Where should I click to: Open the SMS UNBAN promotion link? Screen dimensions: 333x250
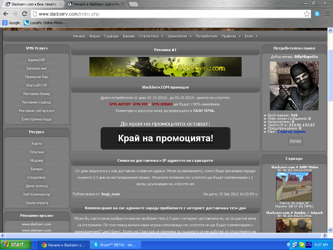pyautogui.click(x=162, y=104)
